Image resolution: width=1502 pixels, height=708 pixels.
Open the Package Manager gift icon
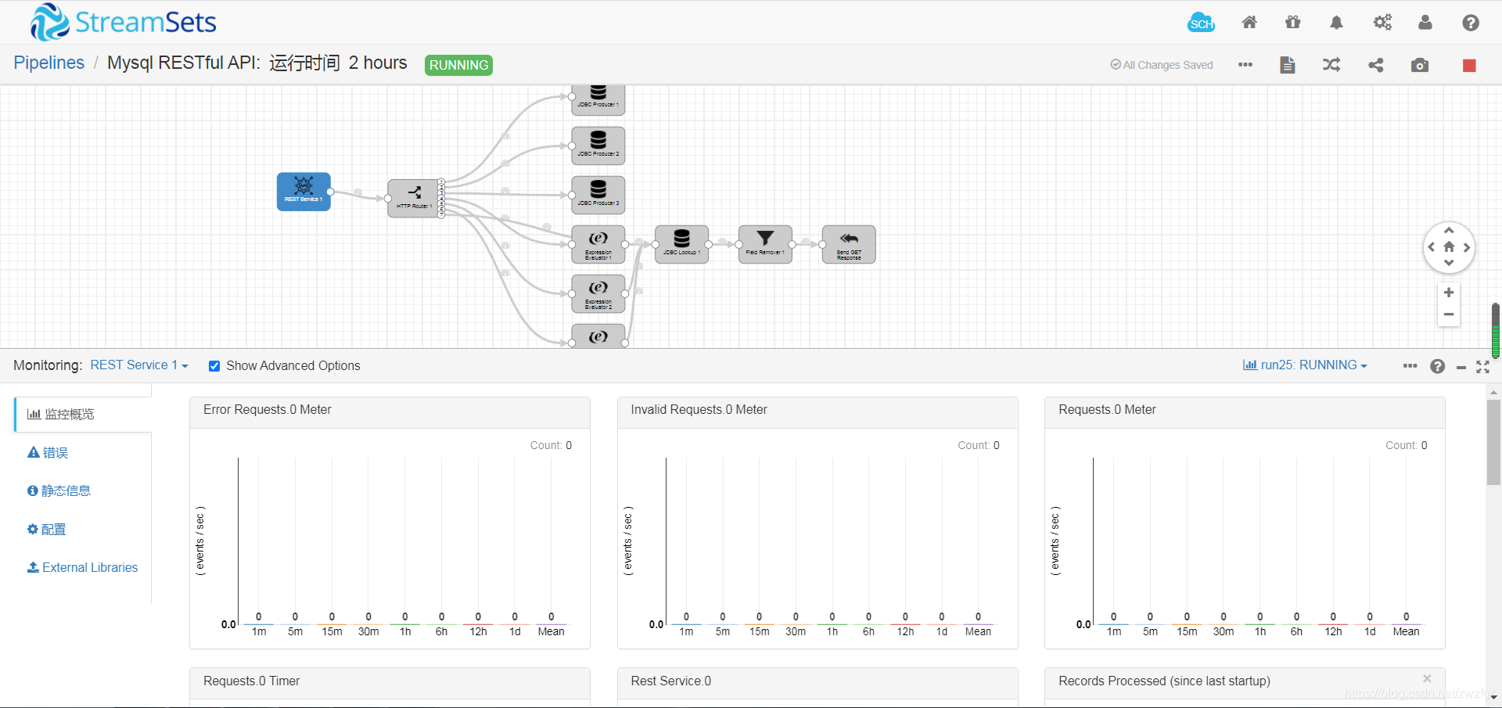(x=1293, y=23)
